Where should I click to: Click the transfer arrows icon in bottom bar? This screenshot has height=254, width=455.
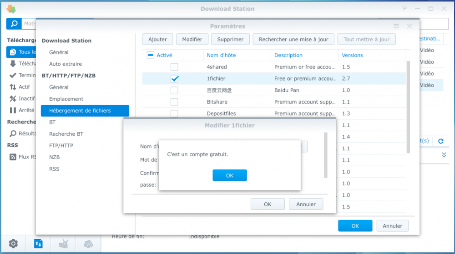click(38, 244)
